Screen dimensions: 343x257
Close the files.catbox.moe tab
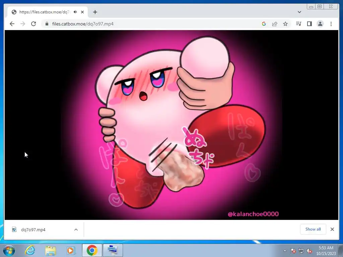[82, 12]
